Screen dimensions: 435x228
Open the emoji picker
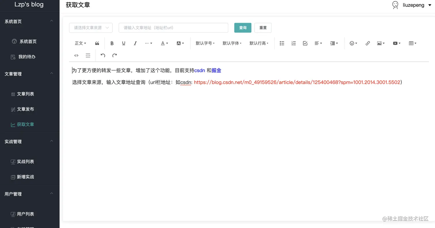(x=353, y=43)
